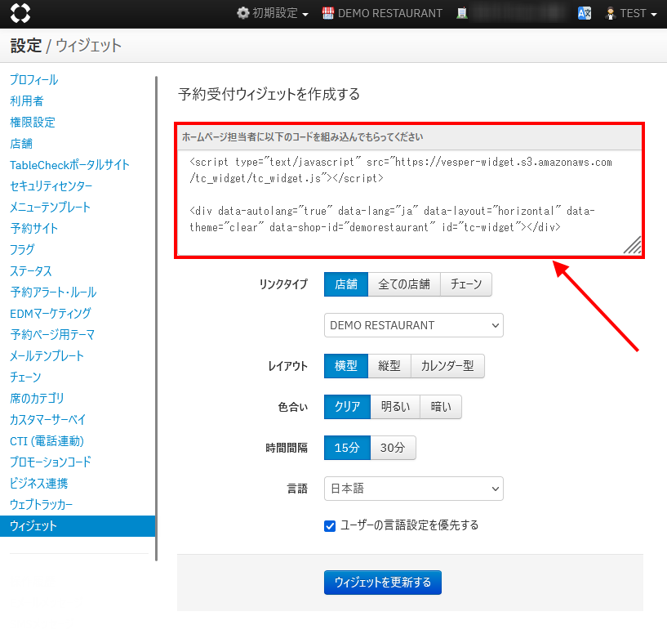The height and width of the screenshot is (634, 667).
Task: Open the 言語 language dropdown
Action: click(413, 489)
